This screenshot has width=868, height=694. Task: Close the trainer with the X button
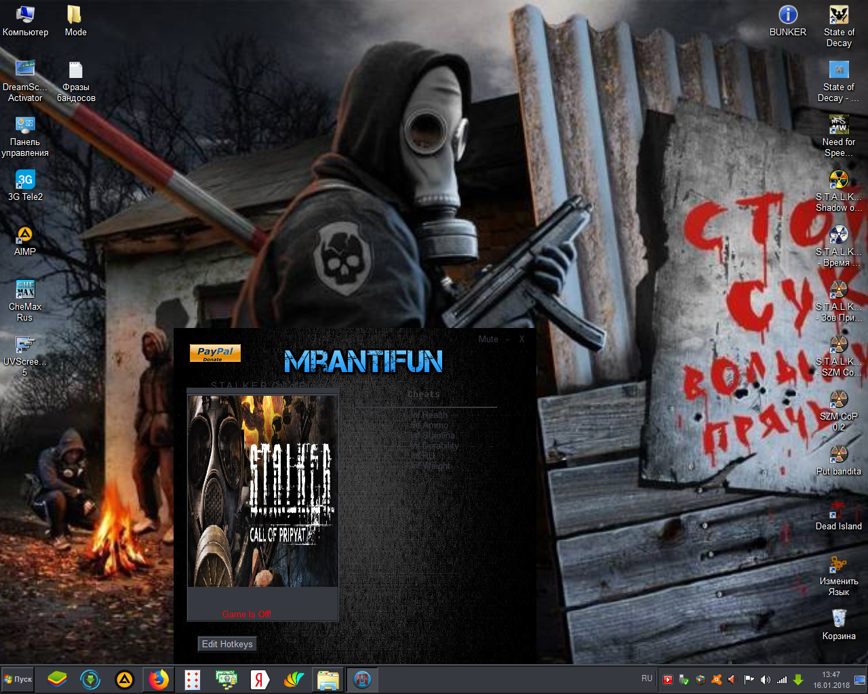521,339
